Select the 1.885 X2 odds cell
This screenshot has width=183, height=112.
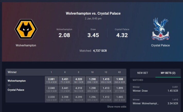(x=120, y=98)
